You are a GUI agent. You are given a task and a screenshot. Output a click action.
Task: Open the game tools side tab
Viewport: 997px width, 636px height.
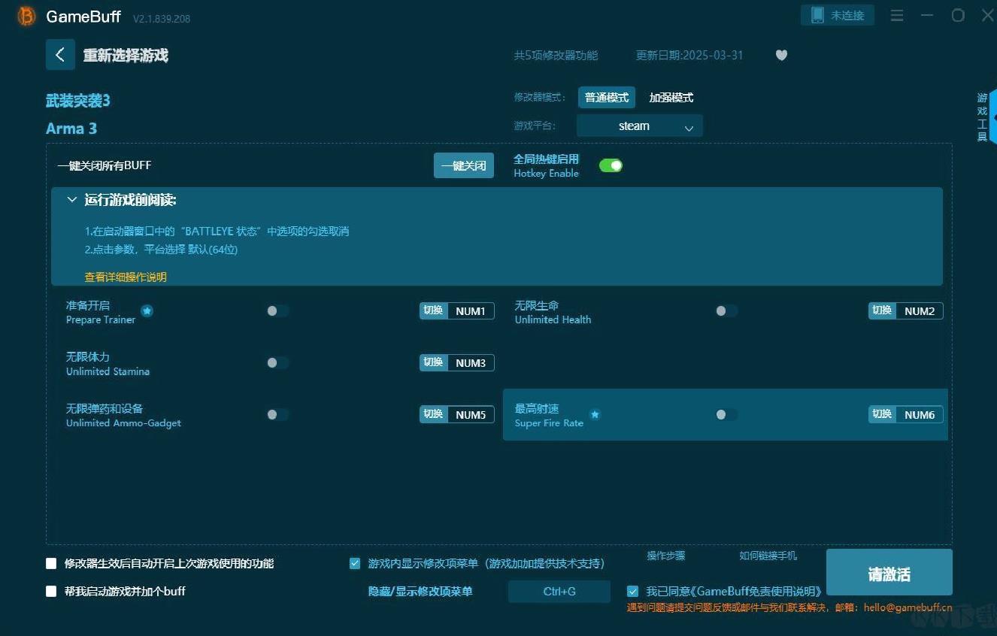pyautogui.click(x=983, y=117)
